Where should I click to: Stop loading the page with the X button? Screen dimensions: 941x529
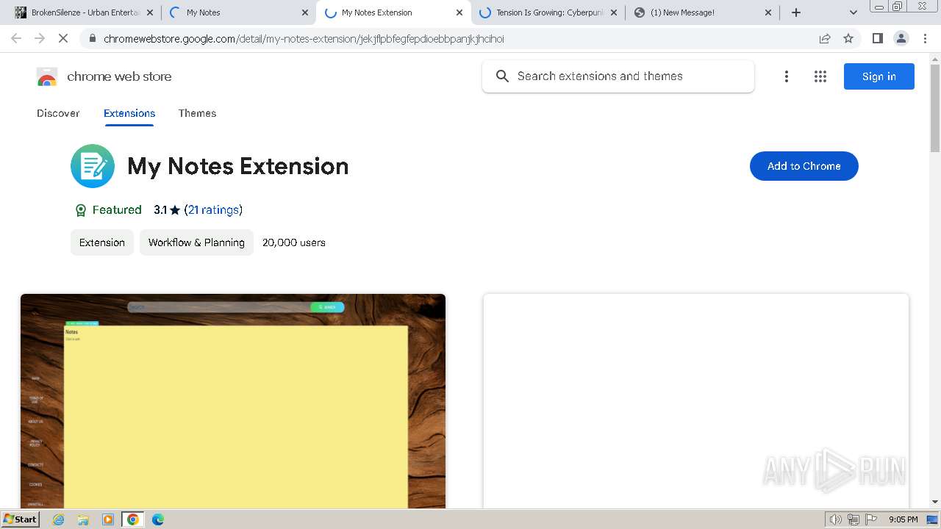63,38
